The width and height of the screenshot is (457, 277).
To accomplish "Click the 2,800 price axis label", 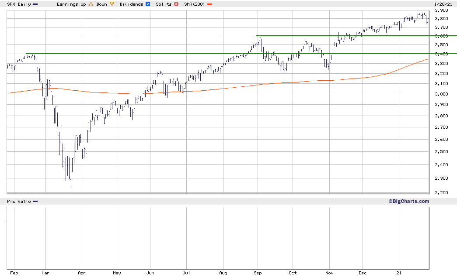I will point(441,116).
